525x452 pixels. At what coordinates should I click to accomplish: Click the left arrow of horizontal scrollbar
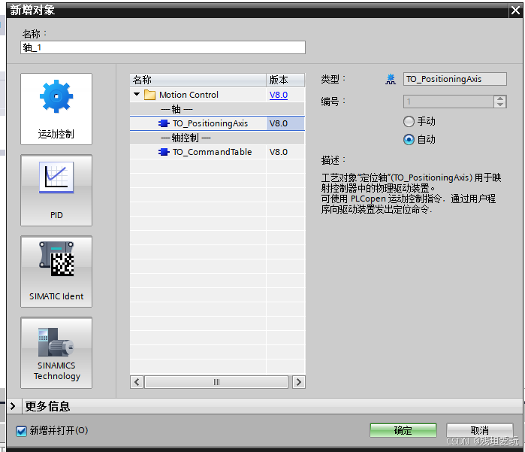coord(137,382)
